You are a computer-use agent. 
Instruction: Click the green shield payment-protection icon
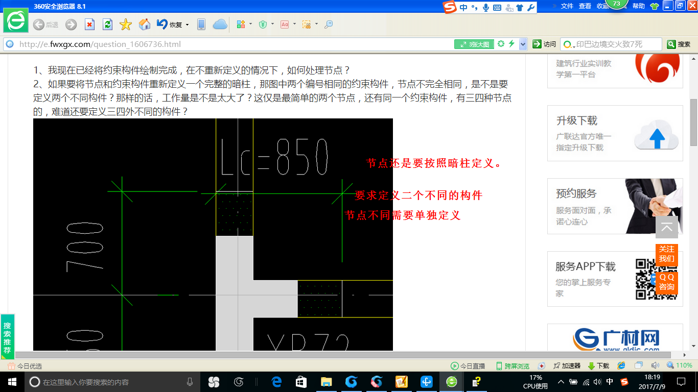pyautogui.click(x=263, y=24)
